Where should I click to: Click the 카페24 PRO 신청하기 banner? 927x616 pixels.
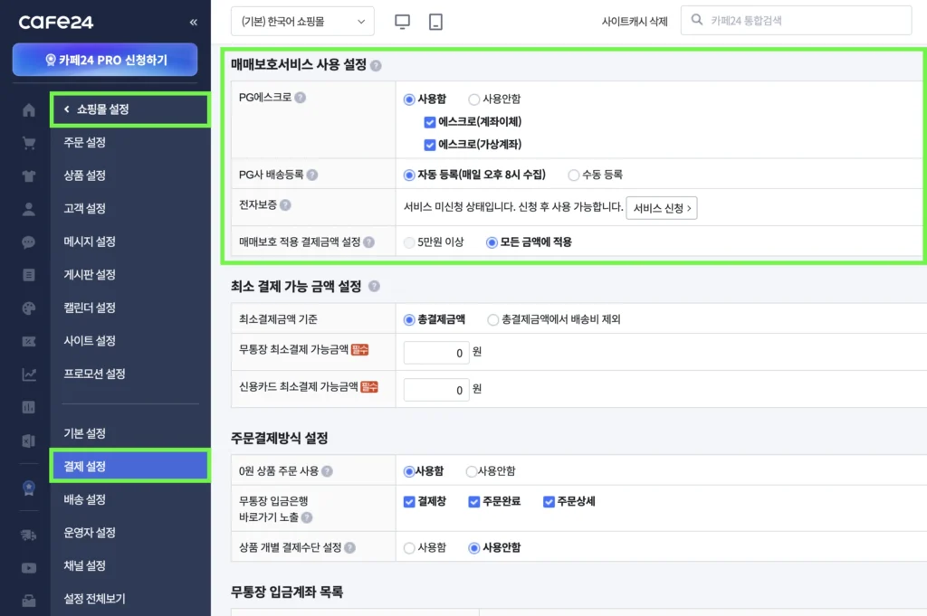point(105,59)
